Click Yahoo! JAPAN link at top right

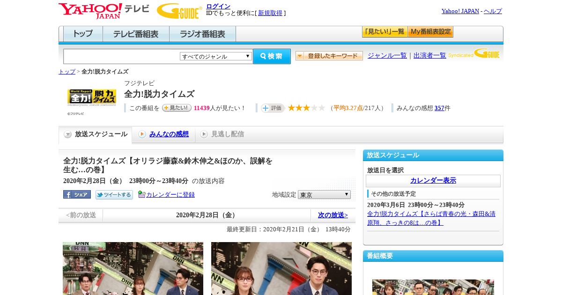(460, 11)
